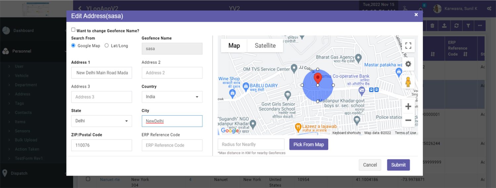Screen dimensions: 496x188
Task: Click the Address 1 input field
Action: click(102, 73)
